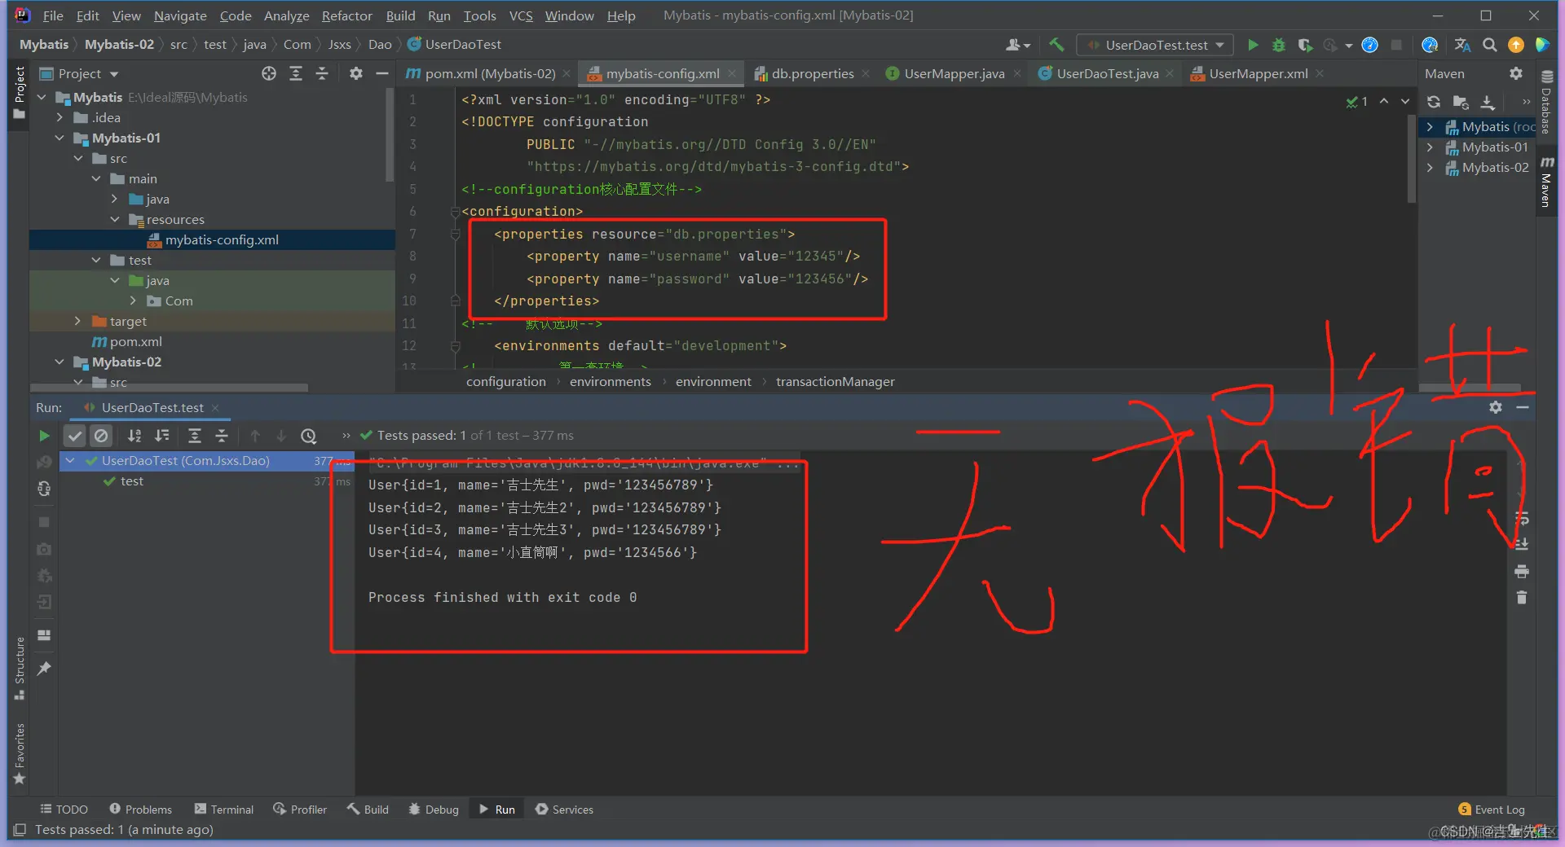Image resolution: width=1565 pixels, height=847 pixels.
Task: Toggle show ignored tests
Action: coord(101,436)
